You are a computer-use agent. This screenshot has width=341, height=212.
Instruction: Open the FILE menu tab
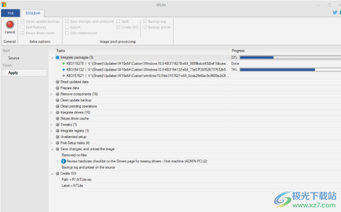(11, 13)
